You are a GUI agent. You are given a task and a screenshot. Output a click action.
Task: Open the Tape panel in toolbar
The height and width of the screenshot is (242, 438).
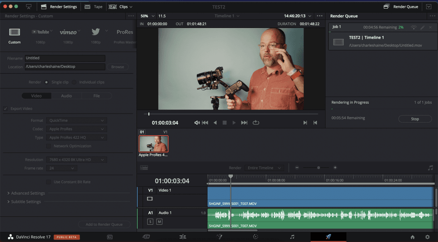point(93,7)
